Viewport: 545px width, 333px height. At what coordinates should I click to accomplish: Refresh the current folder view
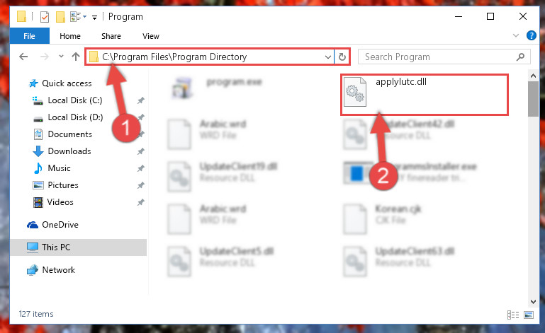tap(342, 57)
